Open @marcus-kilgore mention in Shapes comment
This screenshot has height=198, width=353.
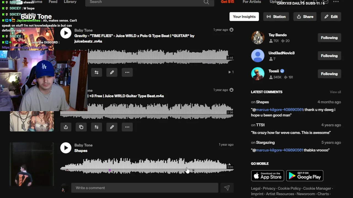coord(279,109)
